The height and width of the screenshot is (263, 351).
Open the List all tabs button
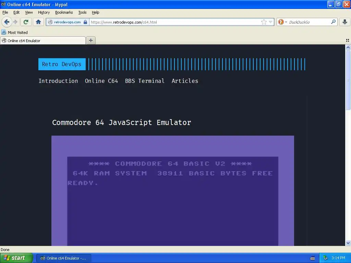[348, 40]
